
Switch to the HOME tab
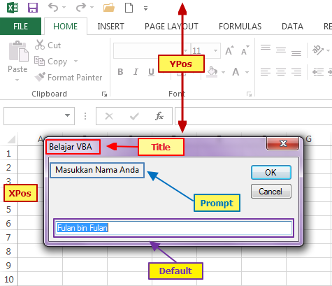point(66,27)
